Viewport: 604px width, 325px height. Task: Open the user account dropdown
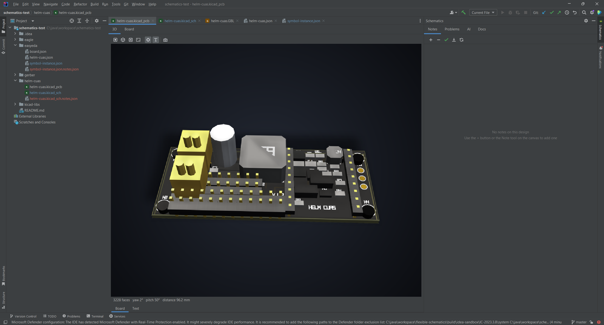click(x=453, y=12)
